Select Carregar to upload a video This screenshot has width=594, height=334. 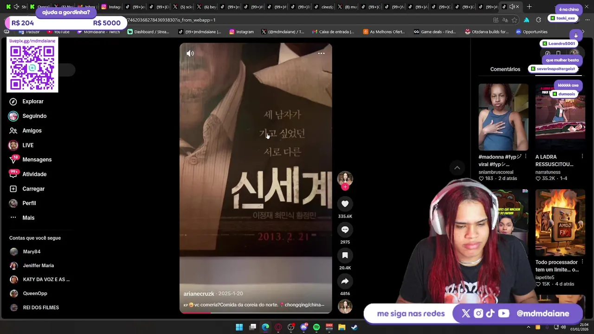point(33,189)
